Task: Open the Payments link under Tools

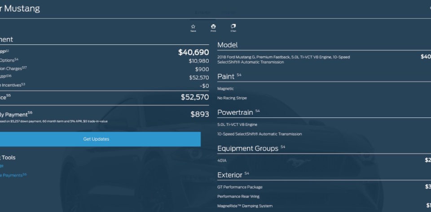Action: click(12, 175)
